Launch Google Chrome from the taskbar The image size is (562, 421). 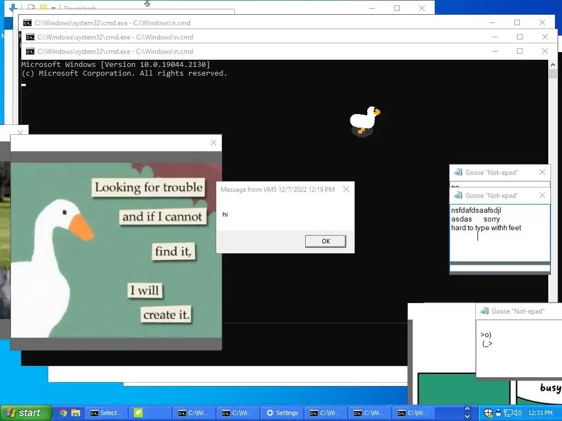[63, 413]
